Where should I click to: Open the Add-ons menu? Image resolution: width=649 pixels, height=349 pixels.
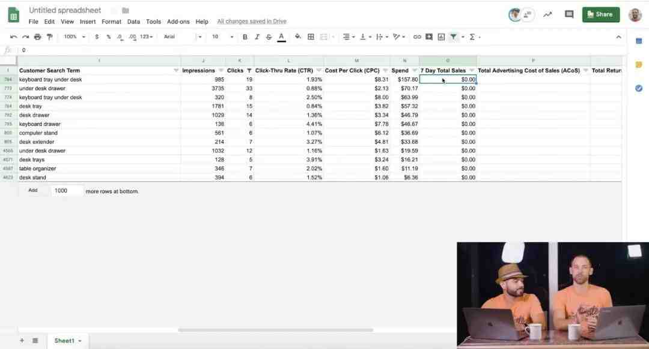coord(178,22)
